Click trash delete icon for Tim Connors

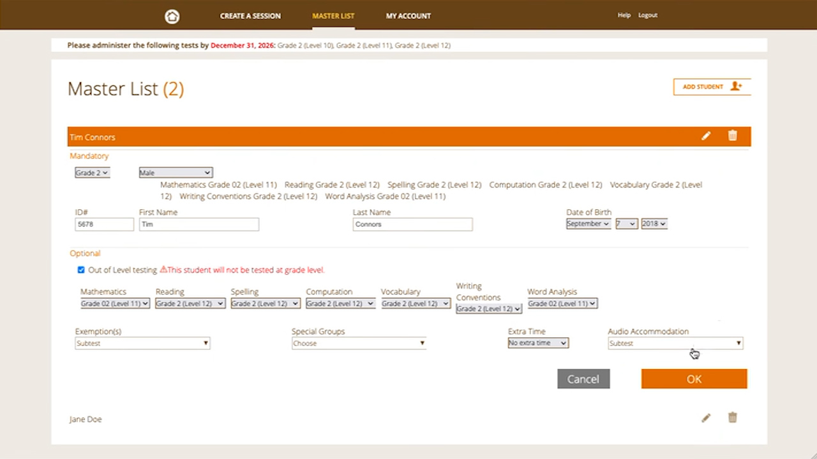point(732,136)
